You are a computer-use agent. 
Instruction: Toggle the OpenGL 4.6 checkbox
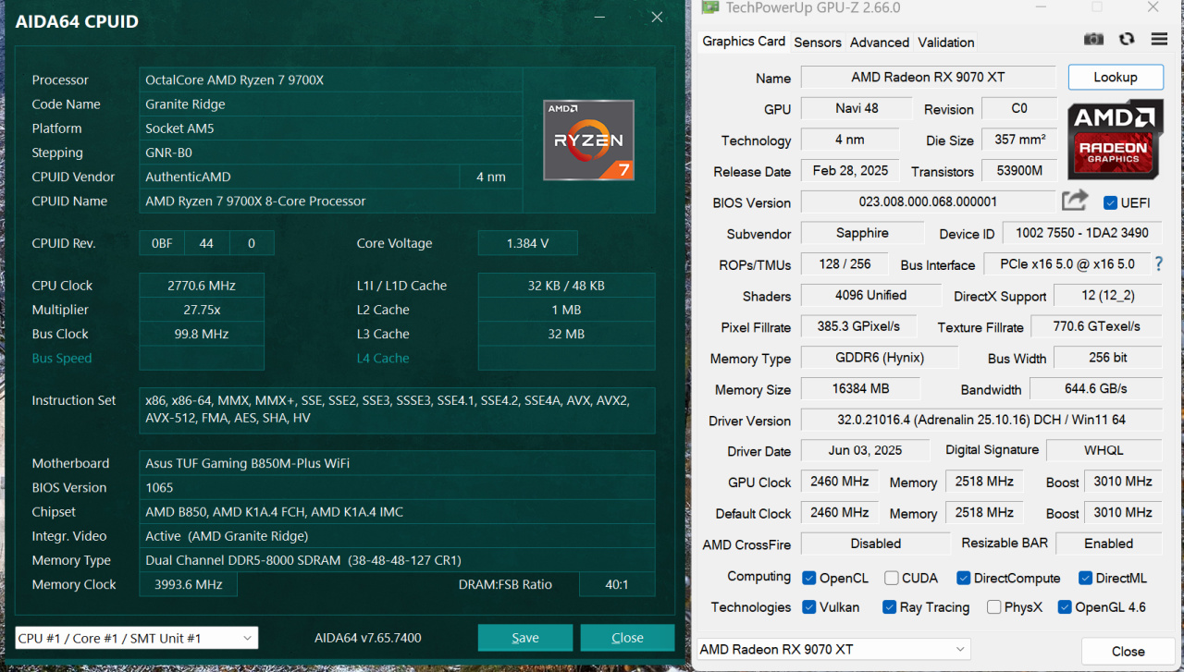[1065, 607]
